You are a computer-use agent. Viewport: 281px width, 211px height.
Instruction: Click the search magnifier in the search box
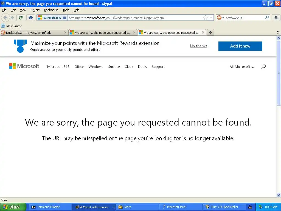pos(267,18)
